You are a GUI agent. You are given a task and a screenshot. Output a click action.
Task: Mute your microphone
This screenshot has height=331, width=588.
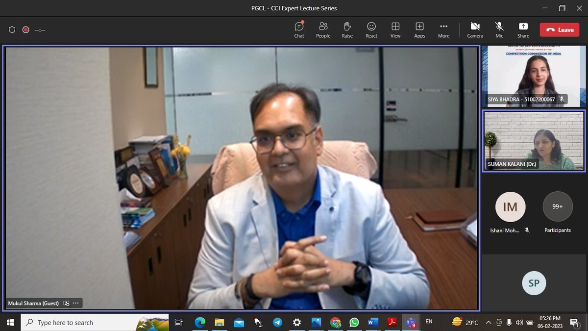click(x=499, y=29)
